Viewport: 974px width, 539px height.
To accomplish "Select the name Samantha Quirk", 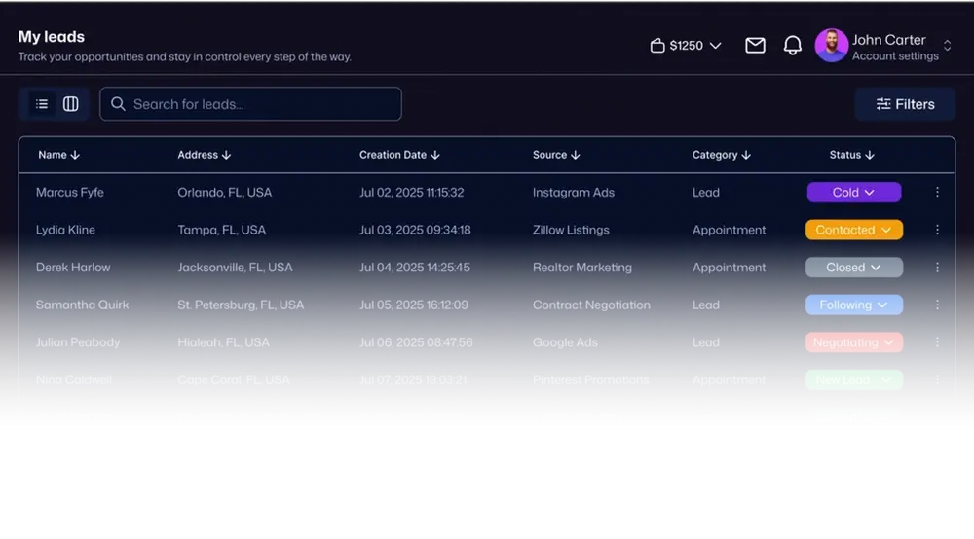I will click(x=82, y=305).
